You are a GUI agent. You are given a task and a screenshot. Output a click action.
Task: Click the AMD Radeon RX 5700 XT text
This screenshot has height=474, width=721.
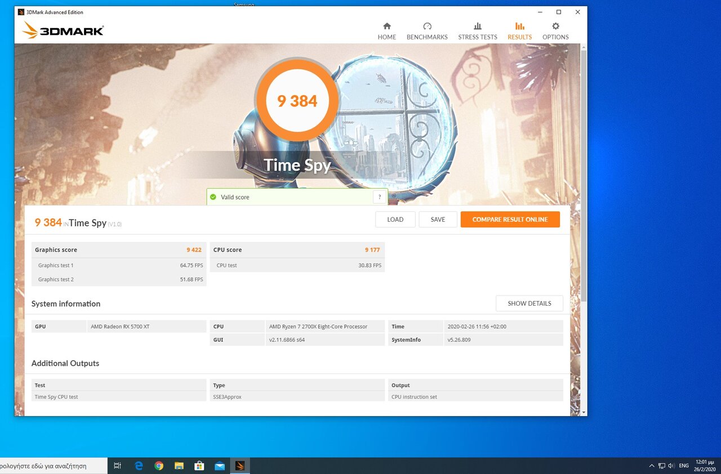120,327
